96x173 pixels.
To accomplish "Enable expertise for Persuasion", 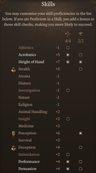I will [x=80, y=169].
